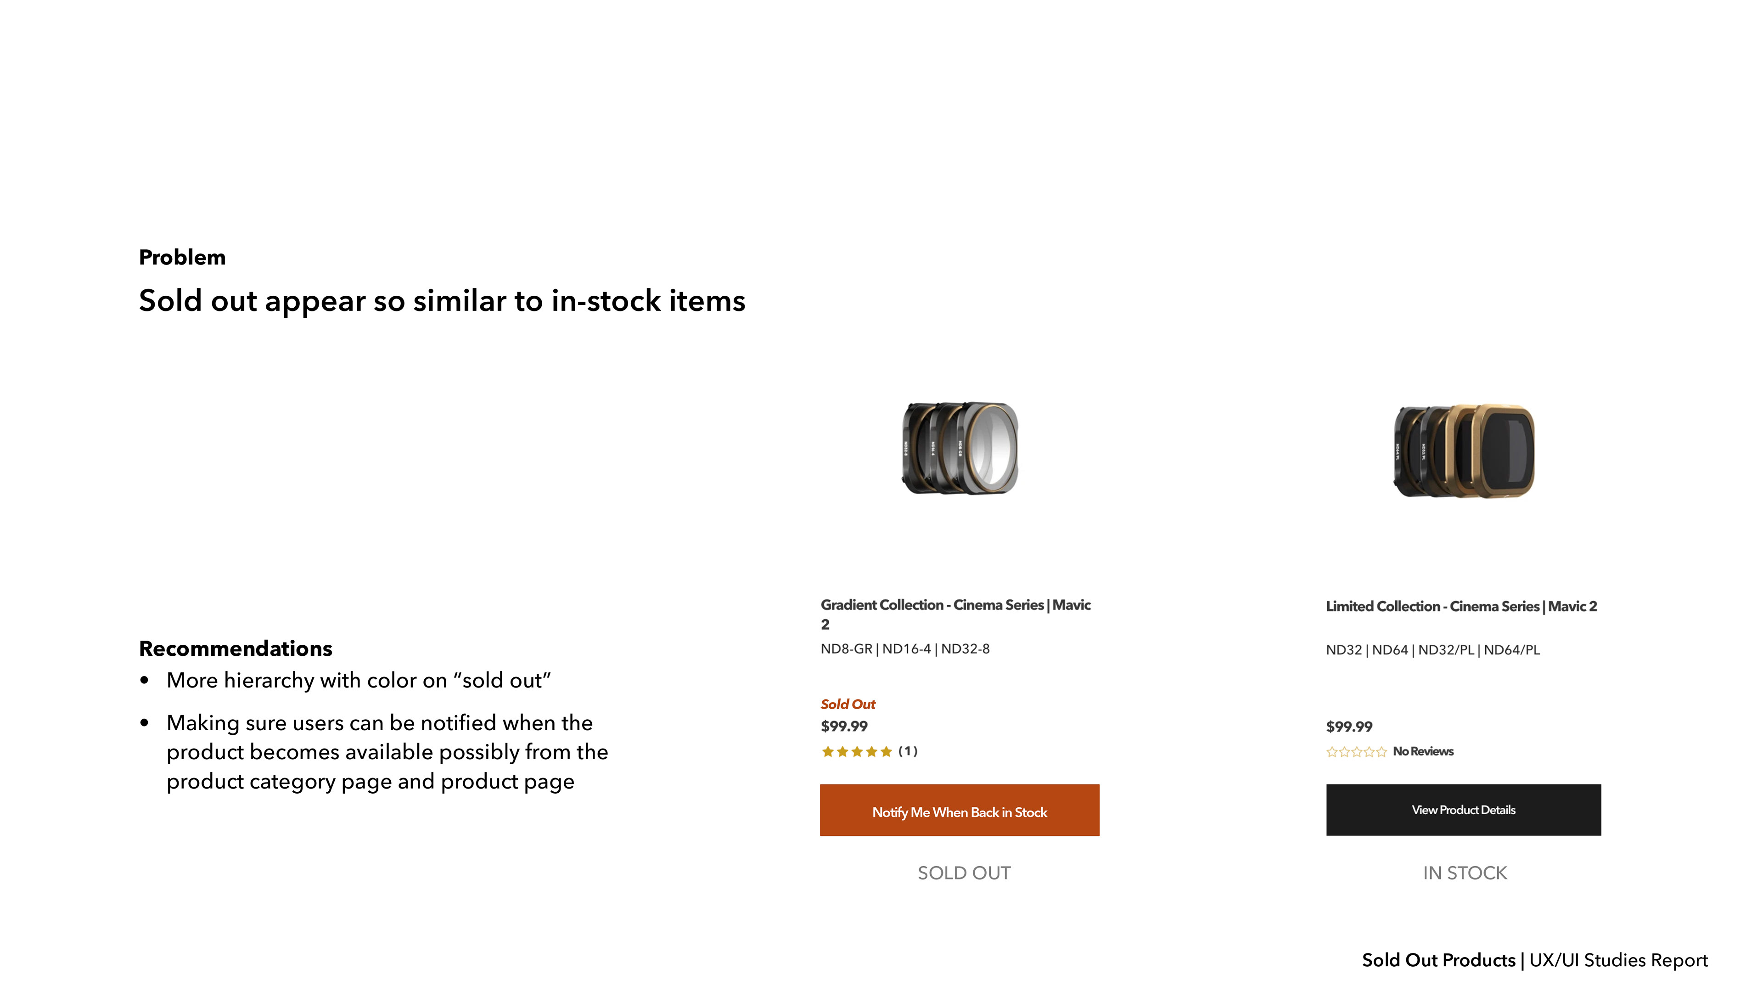The image size is (1763, 992).
Task: Click the (1) review count
Action: pos(908,751)
